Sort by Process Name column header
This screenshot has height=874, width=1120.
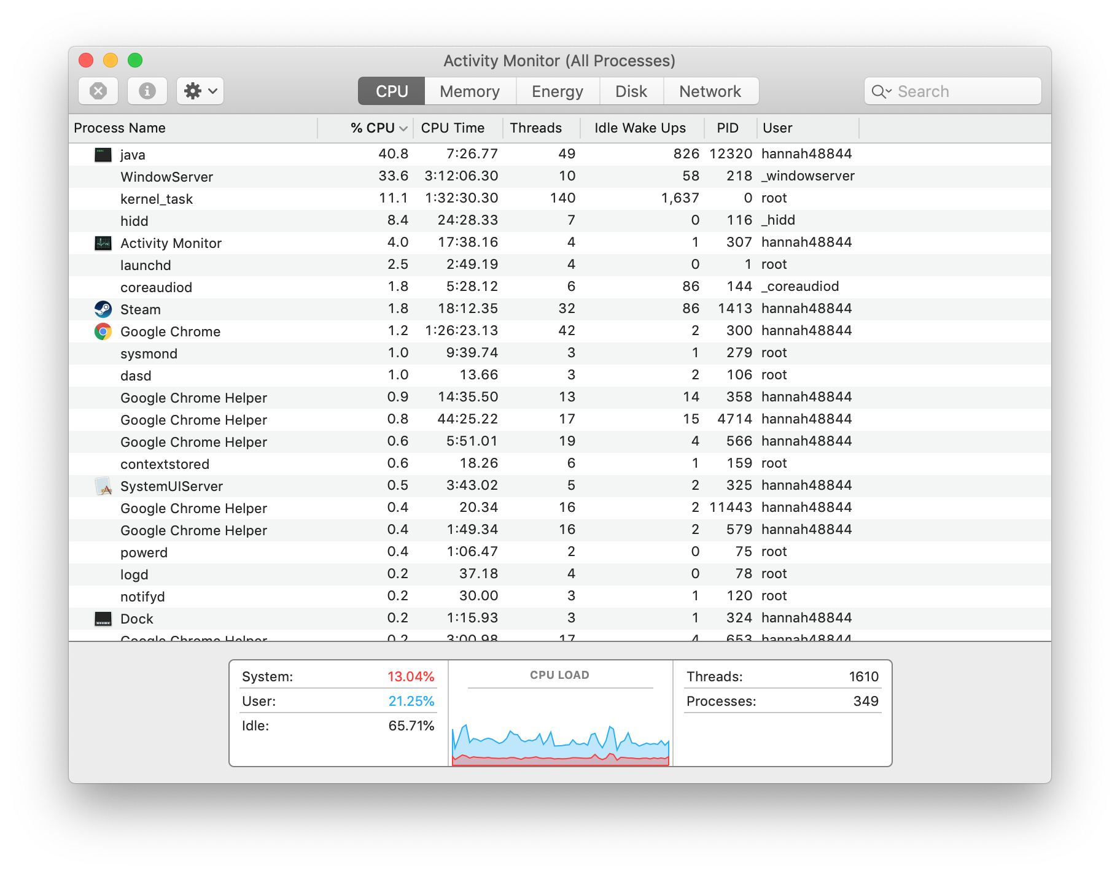click(193, 128)
